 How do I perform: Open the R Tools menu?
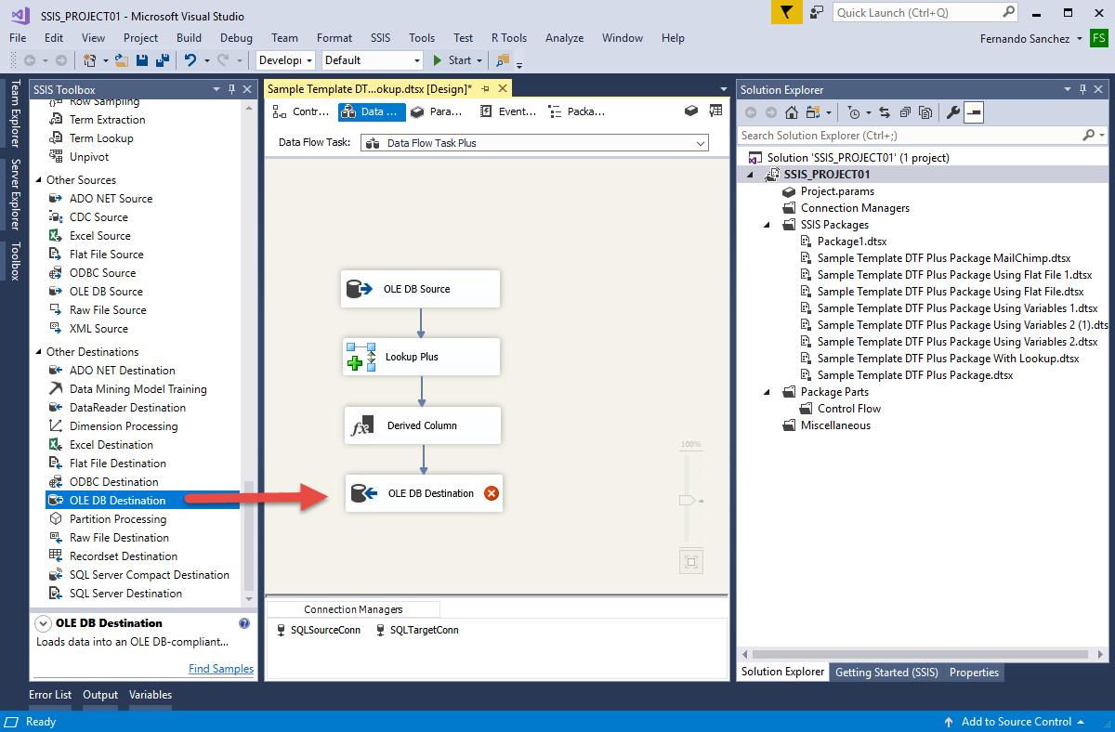[509, 38]
